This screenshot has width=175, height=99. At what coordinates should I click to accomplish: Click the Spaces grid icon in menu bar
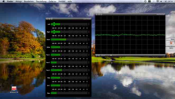click(149, 1)
